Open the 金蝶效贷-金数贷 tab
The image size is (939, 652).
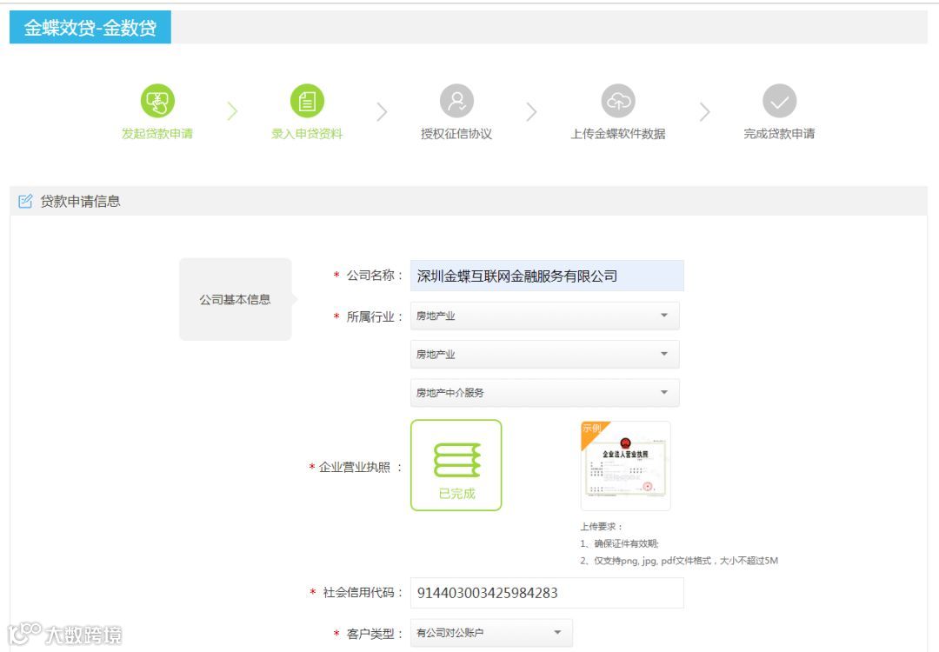coord(90,27)
